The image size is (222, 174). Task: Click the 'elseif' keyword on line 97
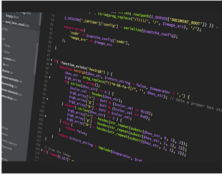pyautogui.click(x=70, y=106)
